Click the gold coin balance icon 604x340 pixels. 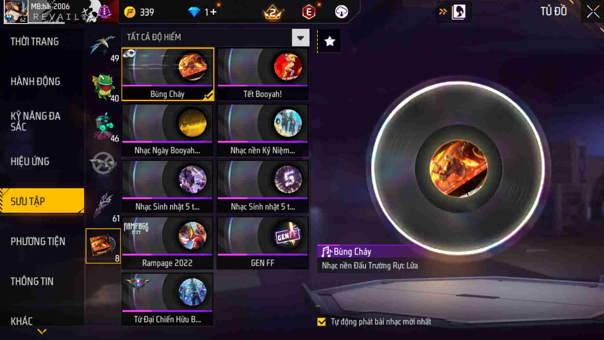(130, 12)
